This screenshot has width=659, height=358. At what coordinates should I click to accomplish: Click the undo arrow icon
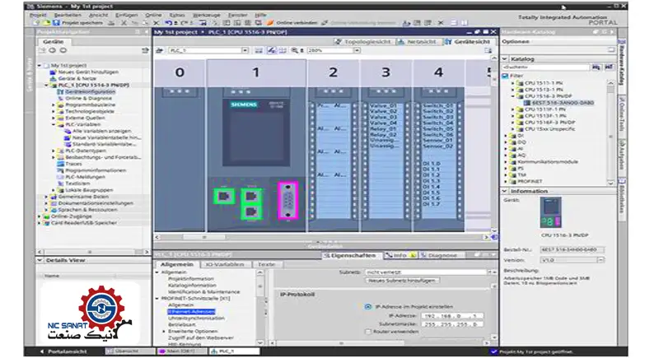[x=168, y=23]
